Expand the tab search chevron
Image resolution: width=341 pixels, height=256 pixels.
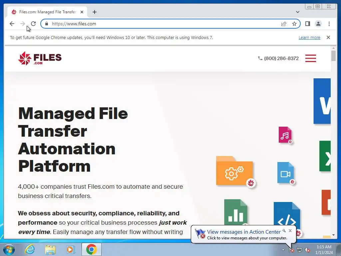pos(297,12)
